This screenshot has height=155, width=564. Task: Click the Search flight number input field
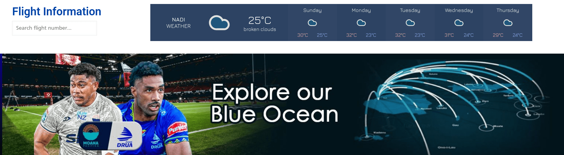(x=55, y=28)
